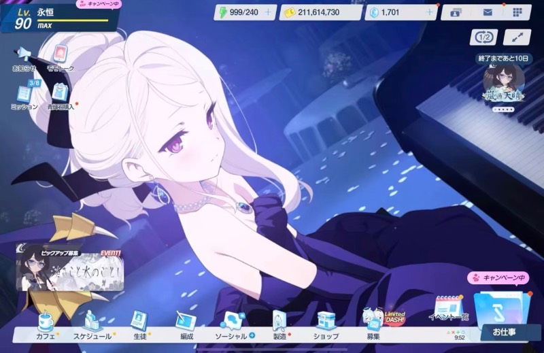Expand lobby to fullscreen with arrows icon
This screenshot has height=353, width=544.
click(517, 37)
